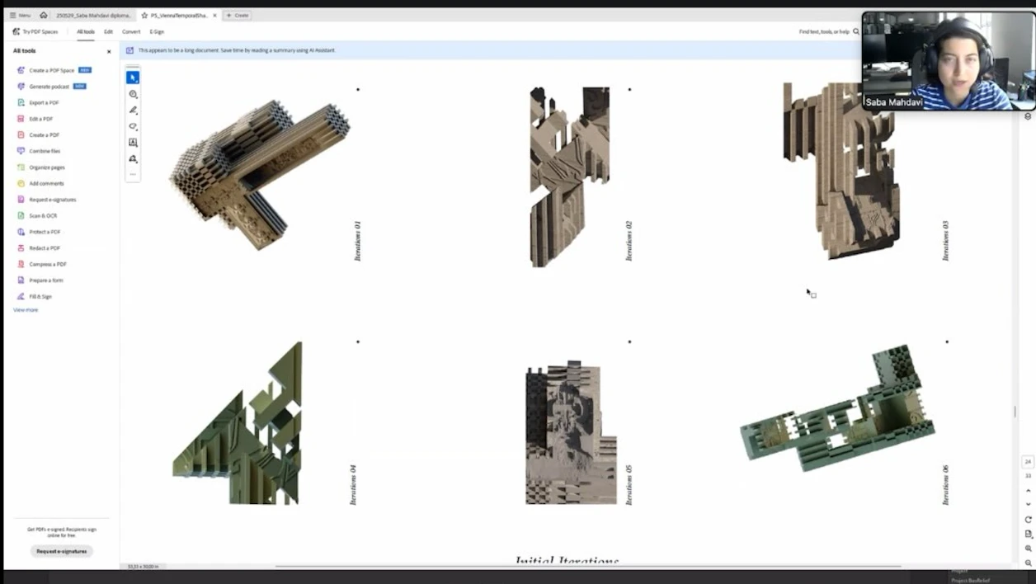Close the All tools panel
The width and height of the screenshot is (1036, 584).
(109, 51)
